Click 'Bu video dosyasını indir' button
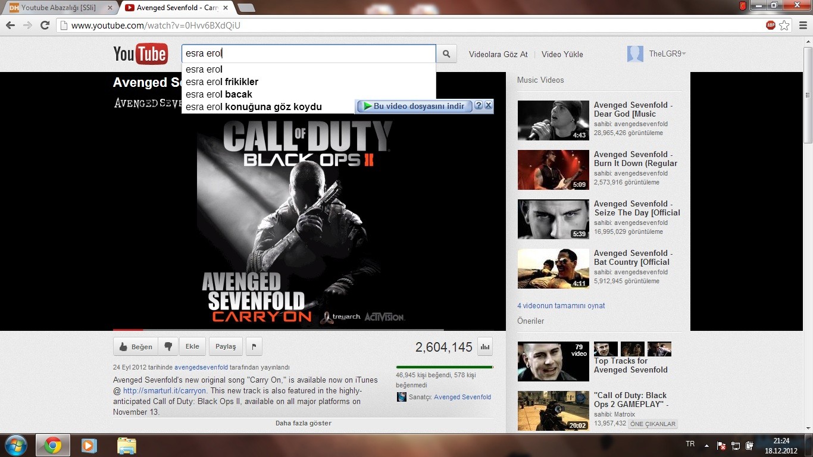 coord(414,106)
